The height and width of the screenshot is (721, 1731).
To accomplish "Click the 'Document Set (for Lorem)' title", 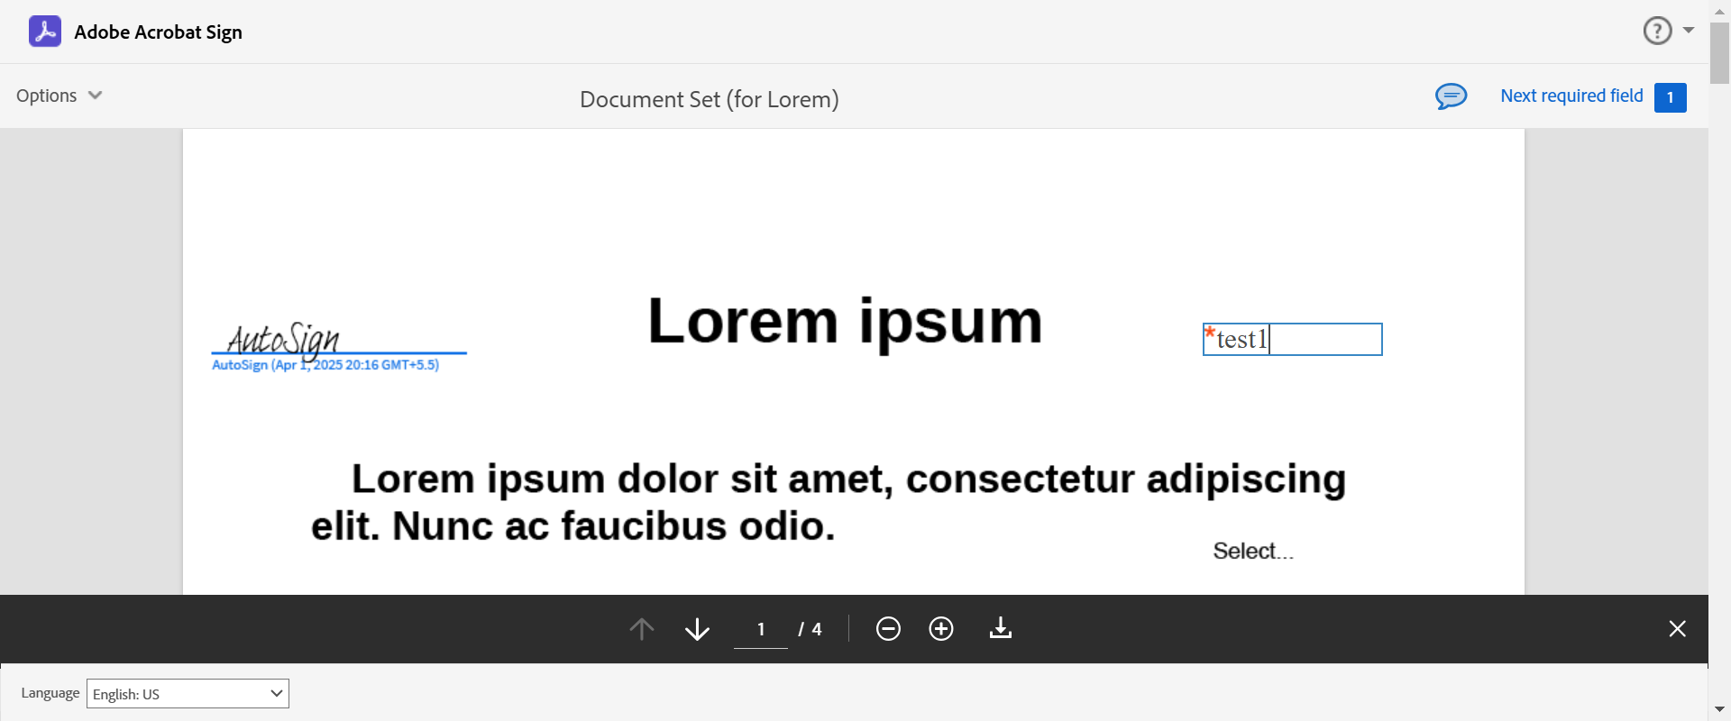I will [710, 99].
